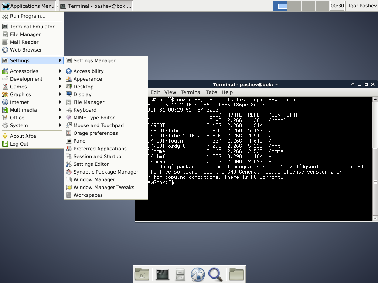The height and width of the screenshot is (283, 378).
Task: Click the Window Manager Tweaks icon
Action: pyautogui.click(x=69, y=187)
